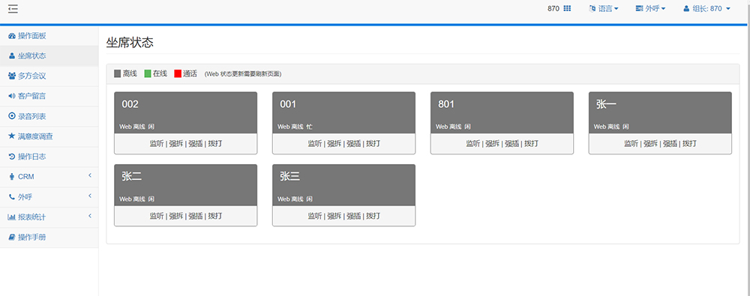Expand the CRM sidebar submenu chevron
Screen dimensions: 750x296
(90, 176)
